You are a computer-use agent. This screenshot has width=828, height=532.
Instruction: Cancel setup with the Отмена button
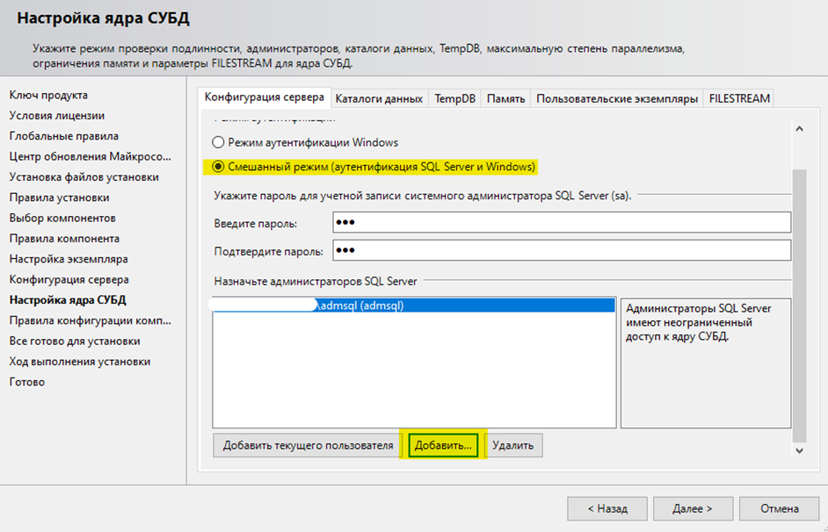(779, 508)
